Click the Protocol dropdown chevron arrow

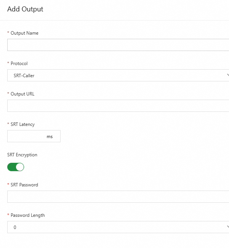point(227,75)
